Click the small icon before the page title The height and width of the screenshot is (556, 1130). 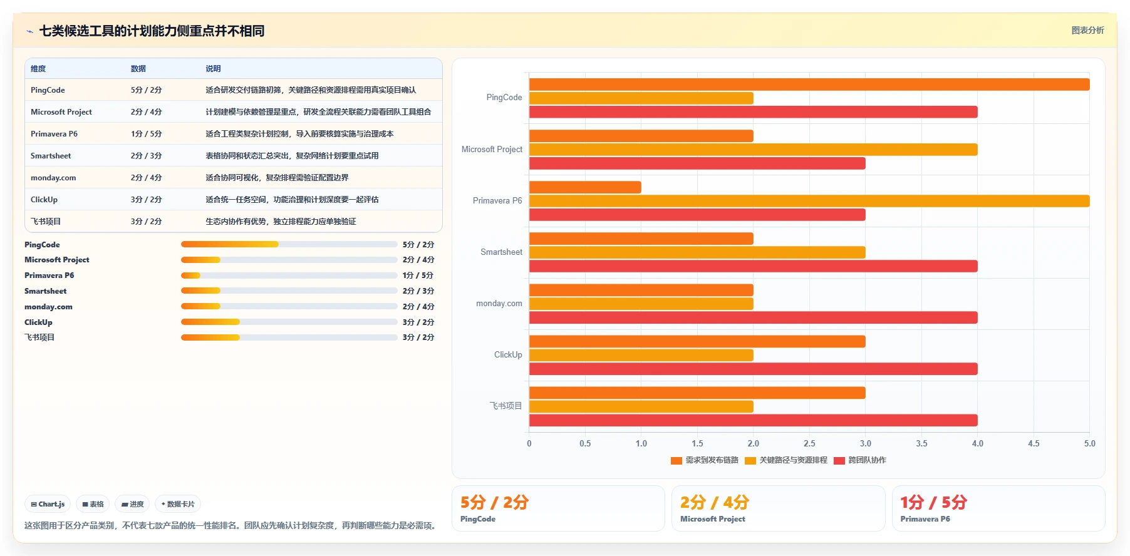click(x=29, y=31)
